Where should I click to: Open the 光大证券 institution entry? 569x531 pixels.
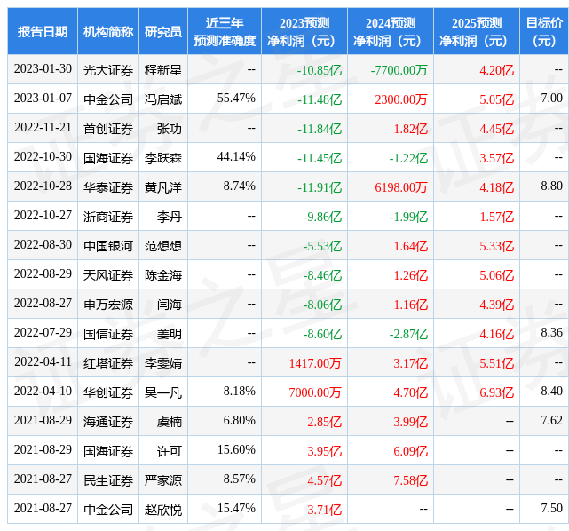108,70
